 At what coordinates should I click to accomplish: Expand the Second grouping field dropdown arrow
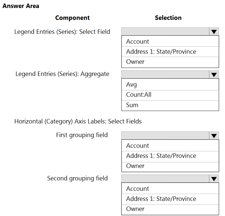pos(214,179)
